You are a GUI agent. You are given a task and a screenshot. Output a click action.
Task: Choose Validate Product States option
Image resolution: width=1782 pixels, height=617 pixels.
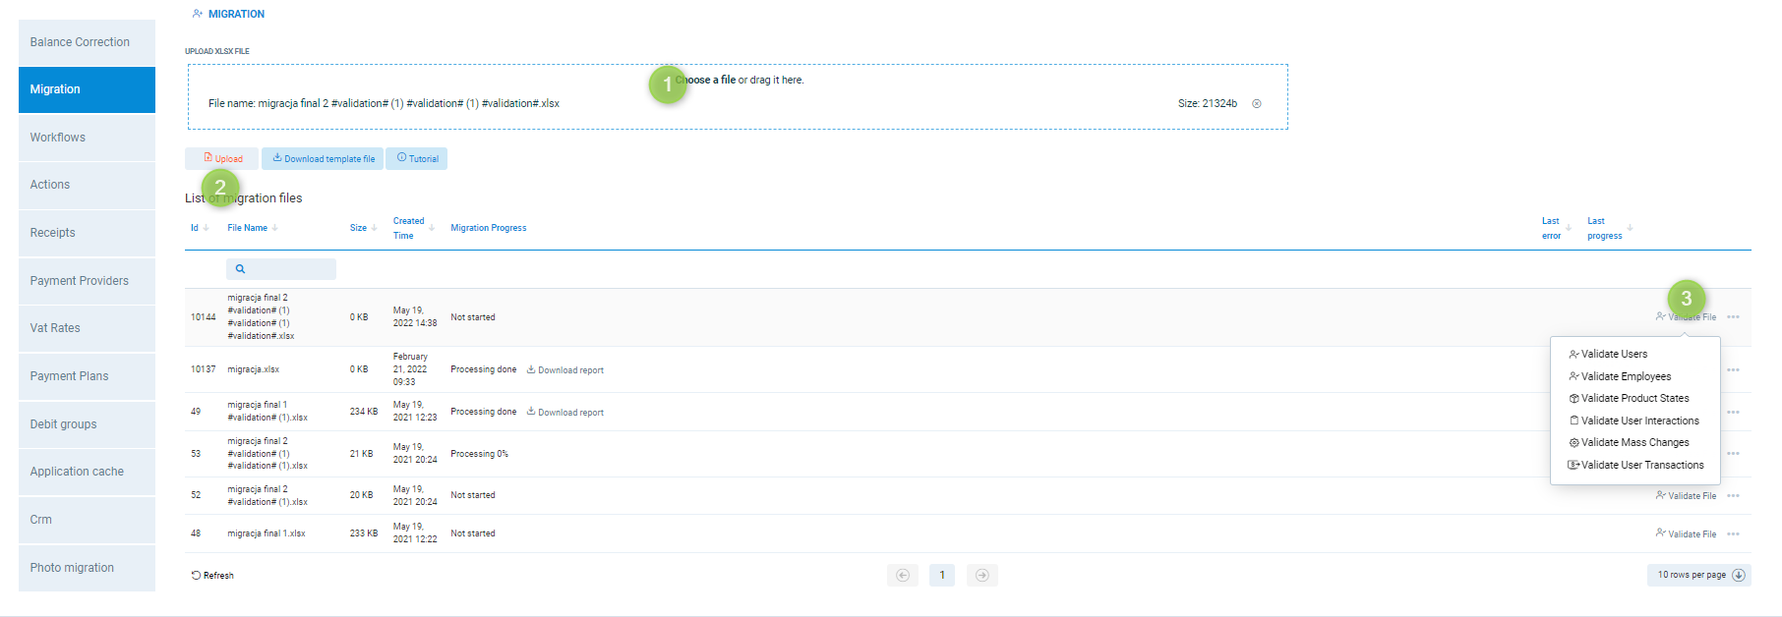(1634, 398)
